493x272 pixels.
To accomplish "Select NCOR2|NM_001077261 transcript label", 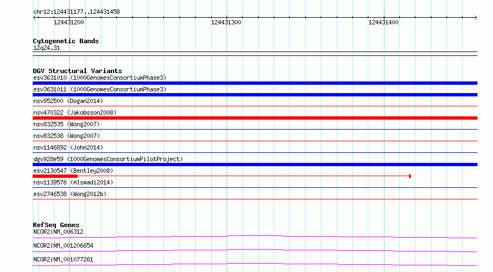I will click(63, 259).
